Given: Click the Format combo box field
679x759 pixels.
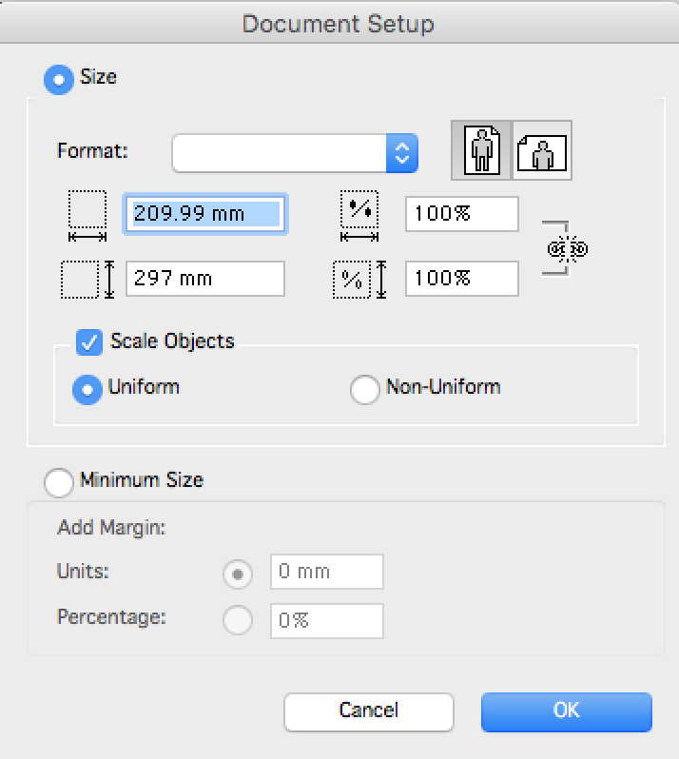Looking at the screenshot, I should 295,153.
